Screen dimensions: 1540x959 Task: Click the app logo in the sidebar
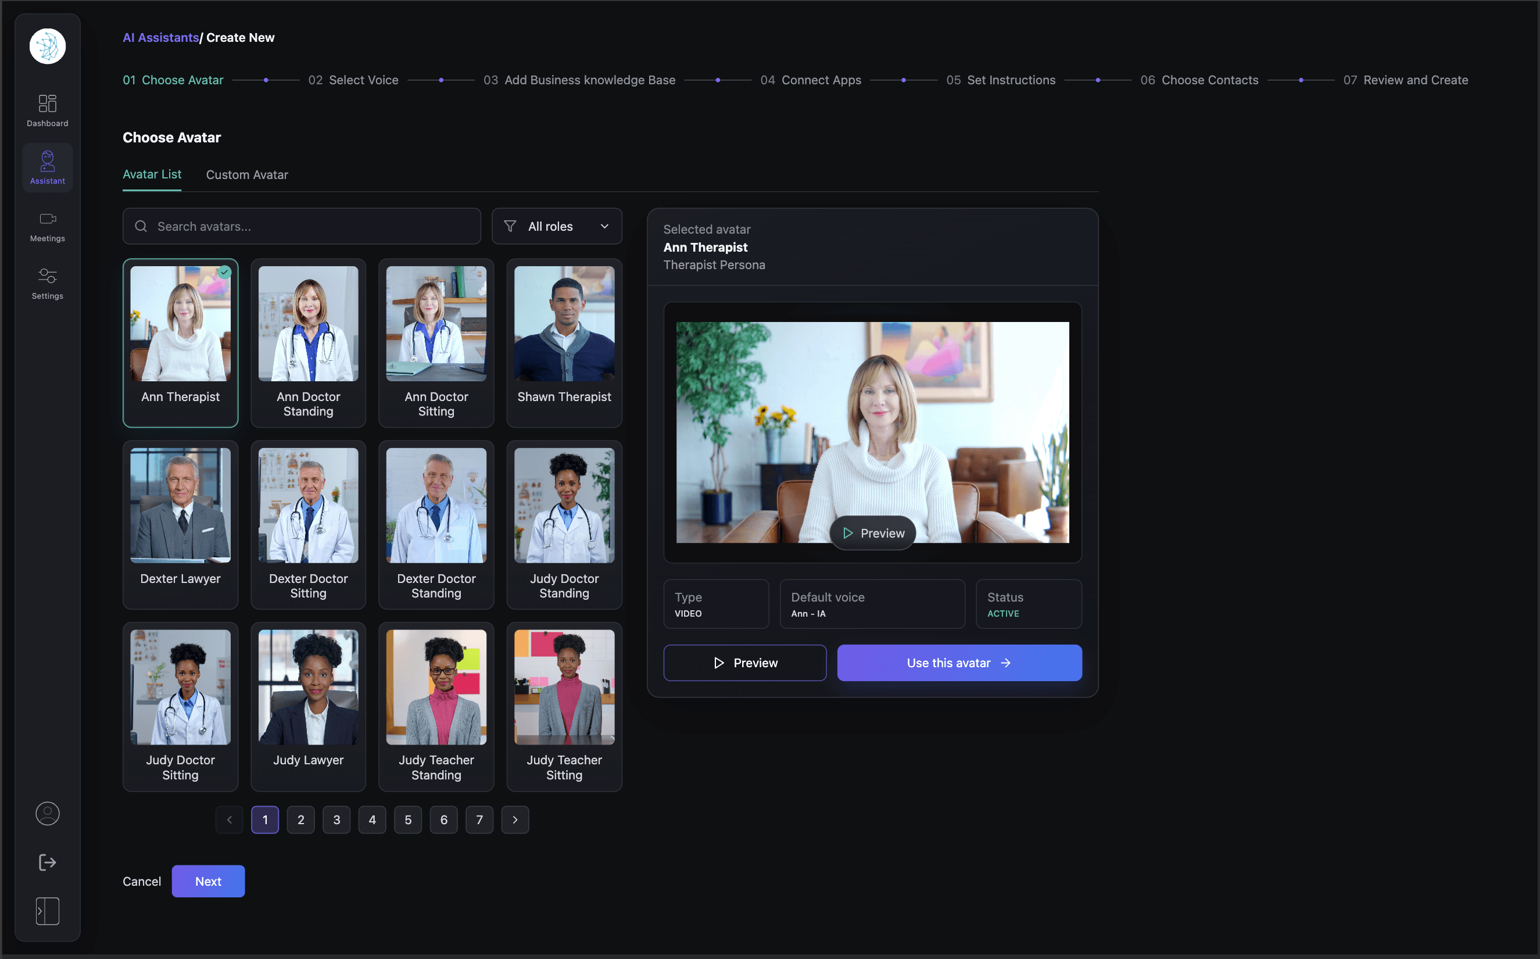tap(48, 46)
